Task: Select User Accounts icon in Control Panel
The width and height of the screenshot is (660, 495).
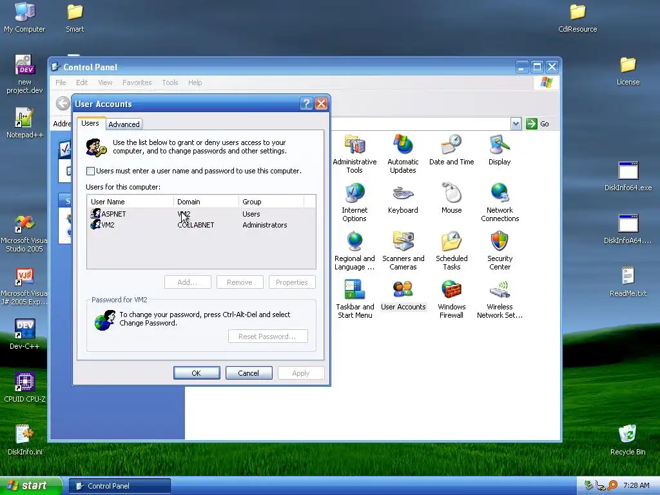Action: (403, 295)
